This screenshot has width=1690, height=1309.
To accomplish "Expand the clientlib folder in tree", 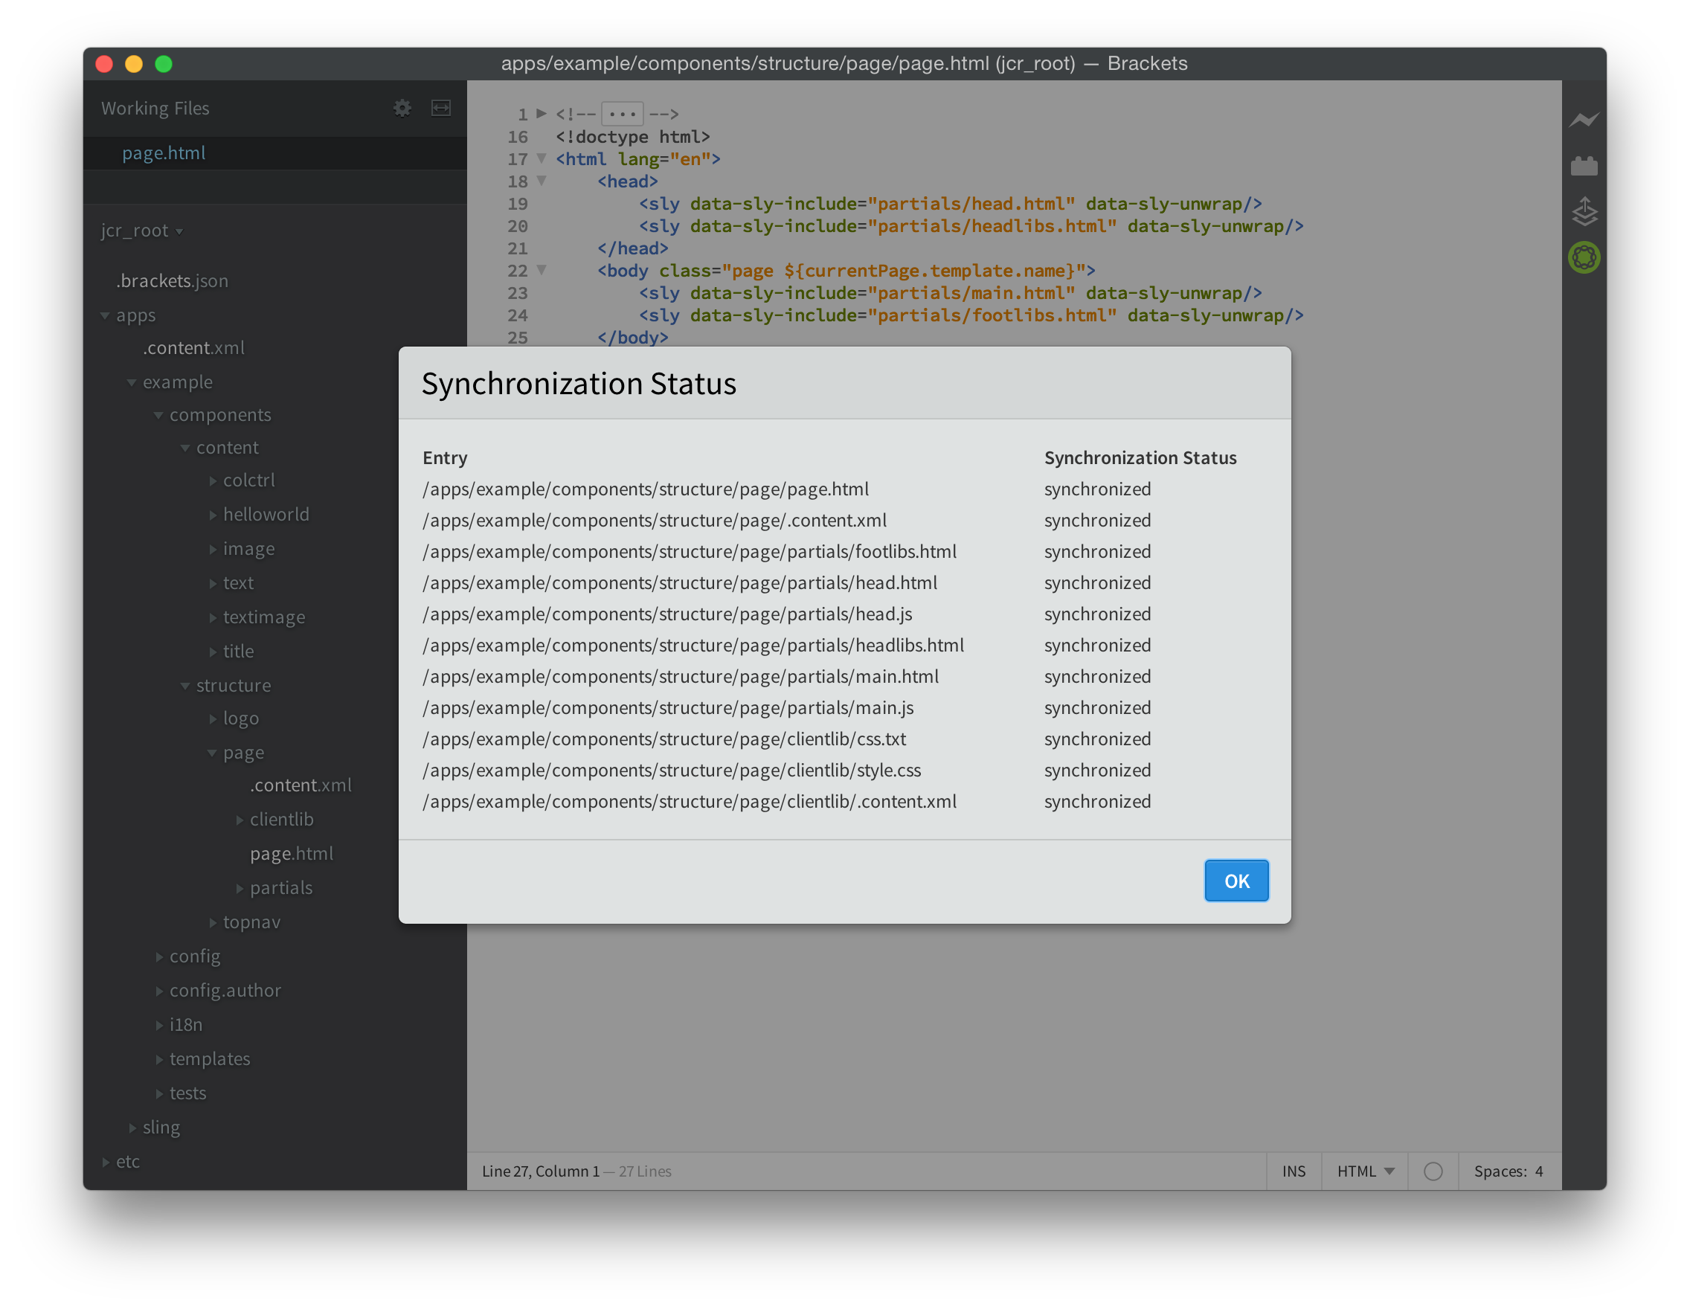I will [281, 820].
